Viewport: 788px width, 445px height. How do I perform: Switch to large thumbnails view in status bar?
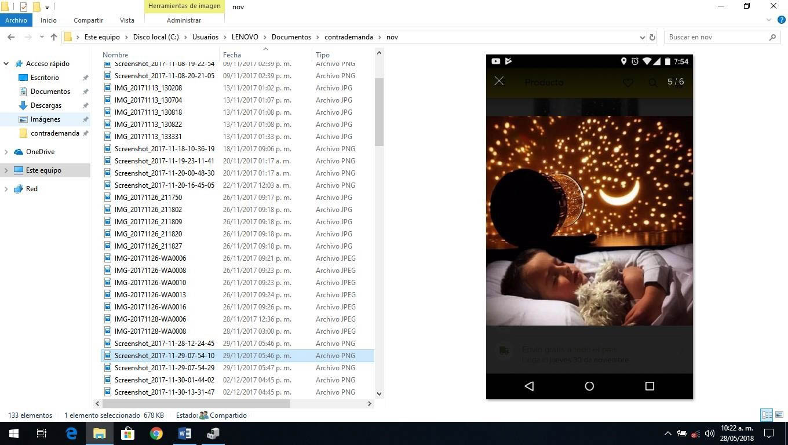click(x=779, y=415)
